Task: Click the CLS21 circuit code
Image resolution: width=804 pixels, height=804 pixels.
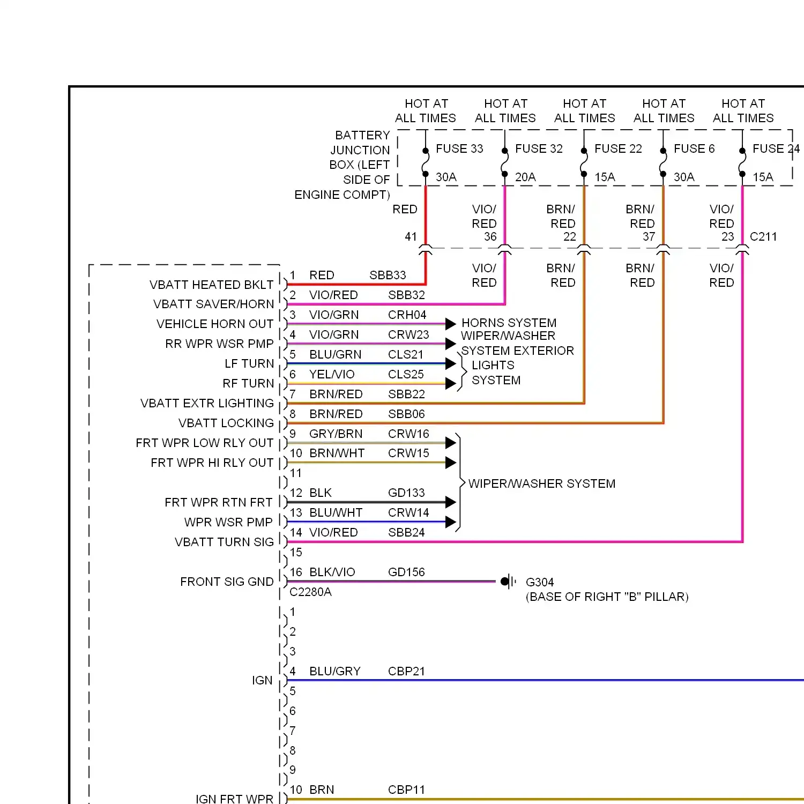Action: click(x=406, y=354)
